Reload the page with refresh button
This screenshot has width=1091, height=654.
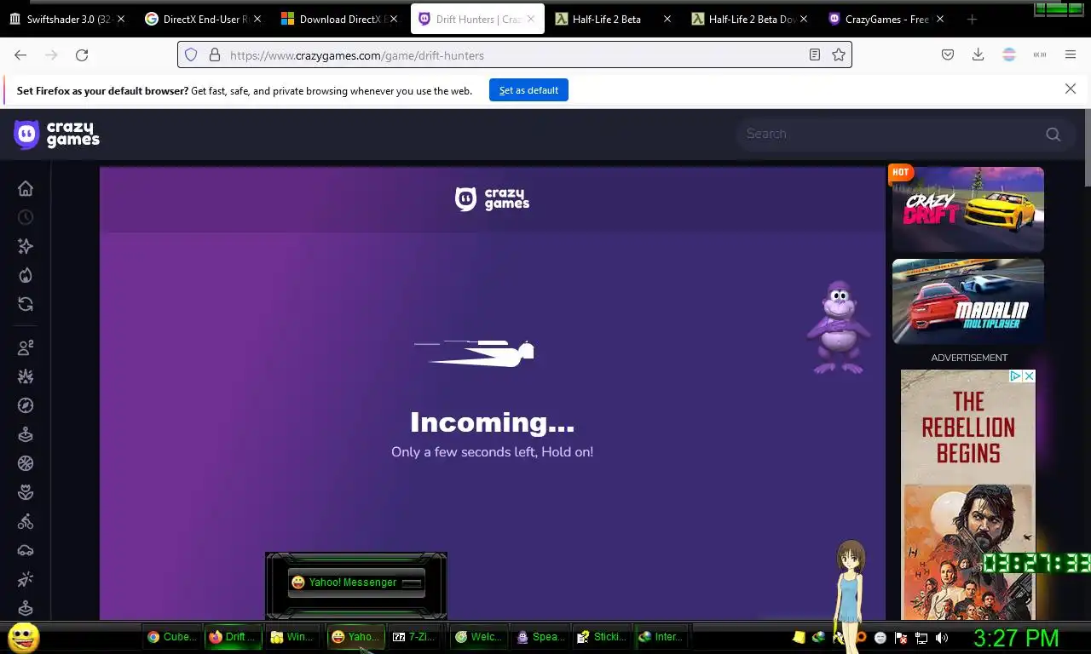coord(82,54)
